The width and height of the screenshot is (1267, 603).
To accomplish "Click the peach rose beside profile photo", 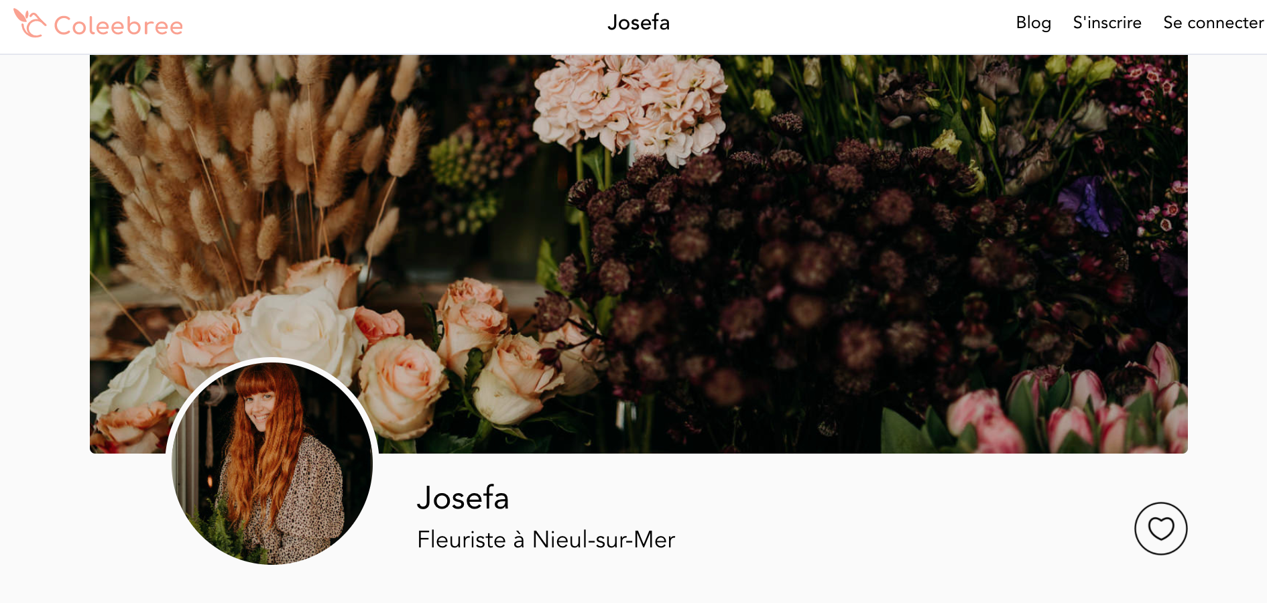I will [x=401, y=385].
